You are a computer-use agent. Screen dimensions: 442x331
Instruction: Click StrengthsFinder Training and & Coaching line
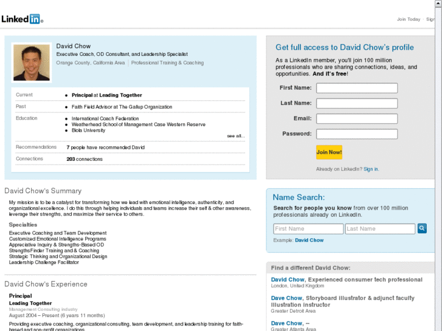click(x=54, y=251)
